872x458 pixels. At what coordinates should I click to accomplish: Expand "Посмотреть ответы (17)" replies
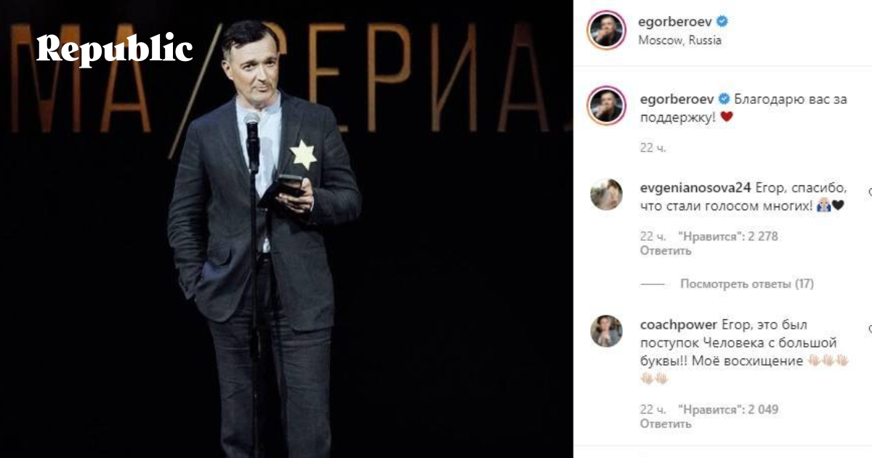(x=747, y=284)
